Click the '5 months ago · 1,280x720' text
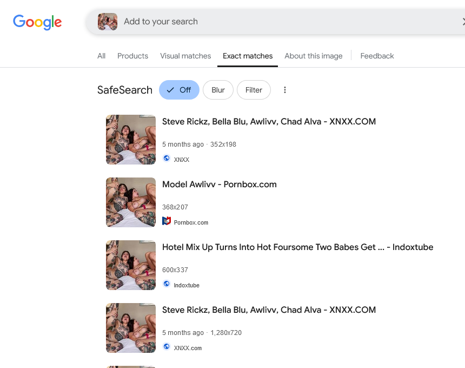465x368 pixels. pos(202,333)
